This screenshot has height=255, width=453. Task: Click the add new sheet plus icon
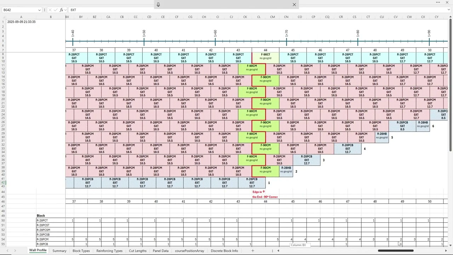(x=253, y=251)
